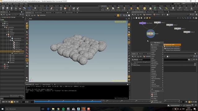Viewport: 198px width, 111px height.
Task: Open Edge browser from taskbar
Action: tap(48, 109)
